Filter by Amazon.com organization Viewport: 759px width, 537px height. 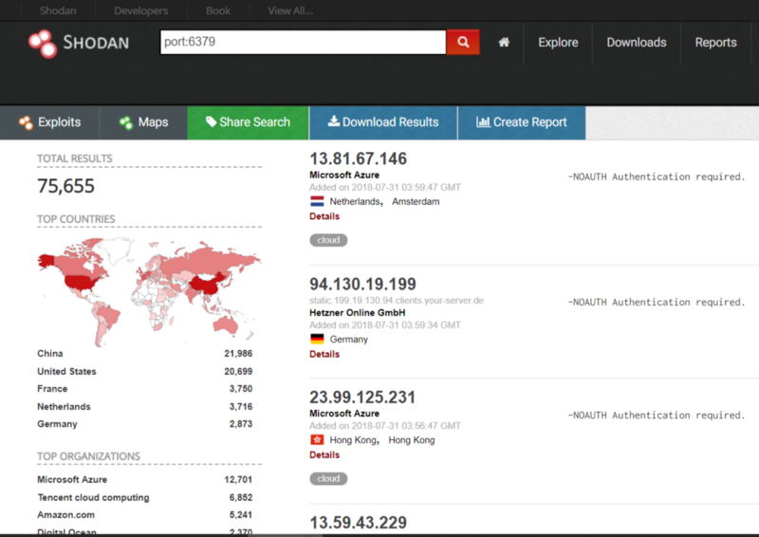coord(65,515)
